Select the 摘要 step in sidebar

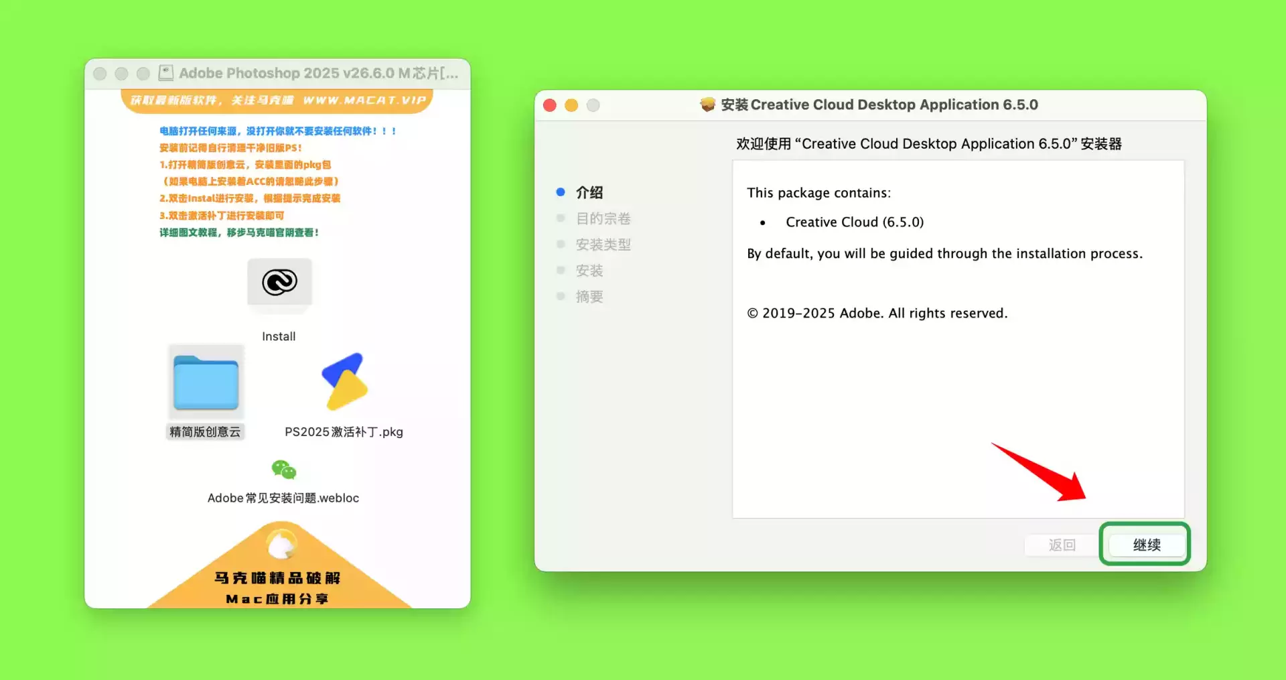(x=589, y=297)
